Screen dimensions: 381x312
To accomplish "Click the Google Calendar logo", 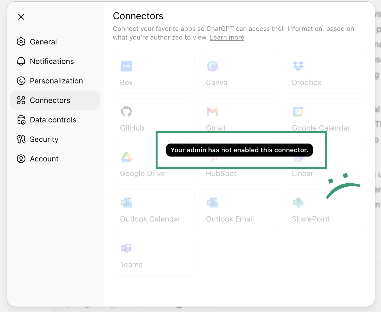I will 298,112.
